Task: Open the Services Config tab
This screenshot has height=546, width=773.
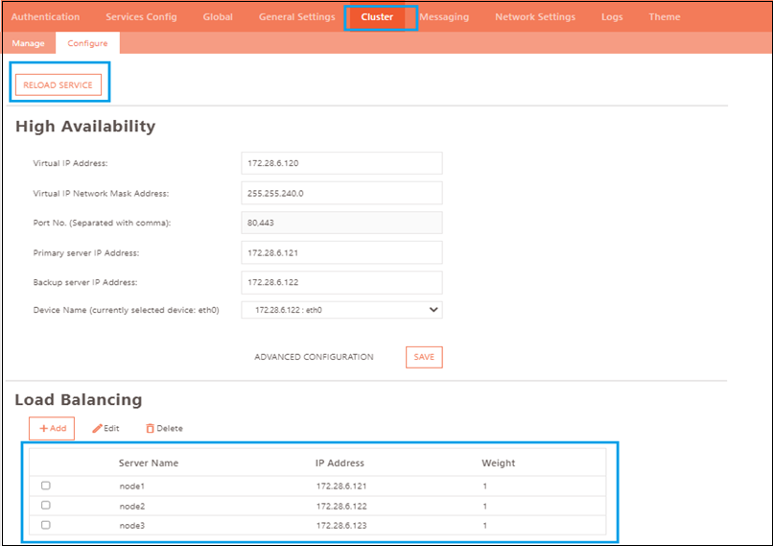Action: (141, 16)
